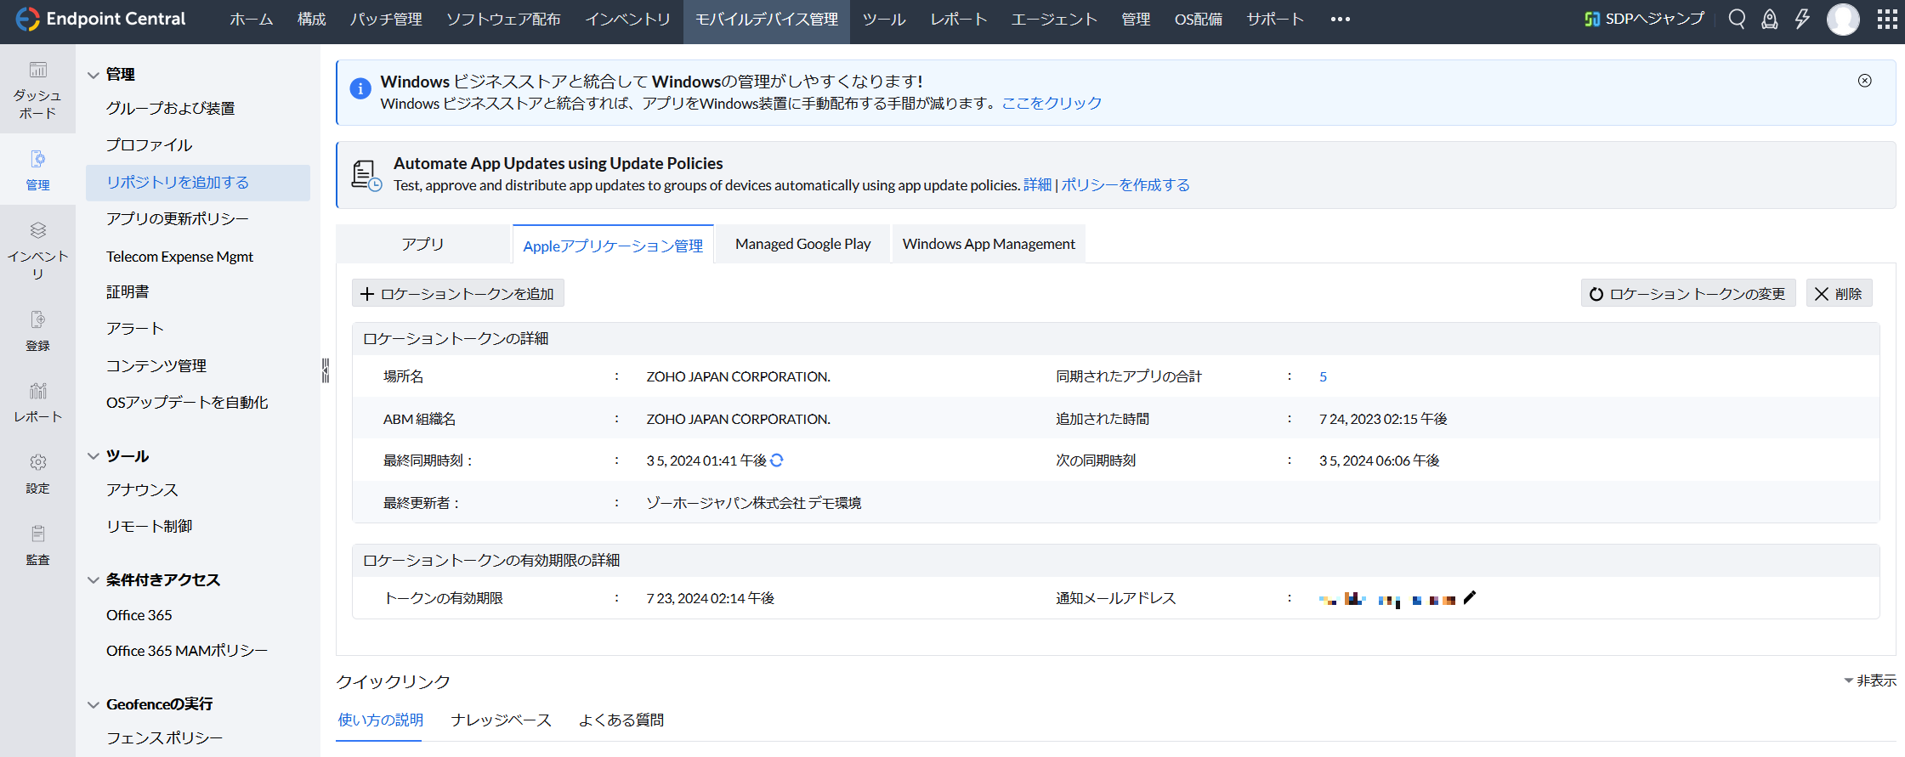Collapse the ツール section in navigation
The height and width of the screenshot is (757, 1905).
coord(94,456)
